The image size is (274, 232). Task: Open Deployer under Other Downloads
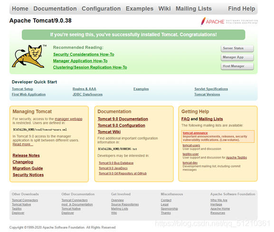coord(18,213)
